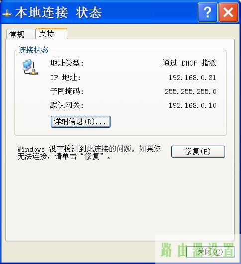
Task: Click the networked computers icon under 连接状态
Action: [x=30, y=67]
